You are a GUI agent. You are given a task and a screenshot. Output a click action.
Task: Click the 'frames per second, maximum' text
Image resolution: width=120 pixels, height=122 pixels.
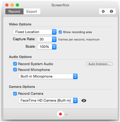[x=79, y=39]
